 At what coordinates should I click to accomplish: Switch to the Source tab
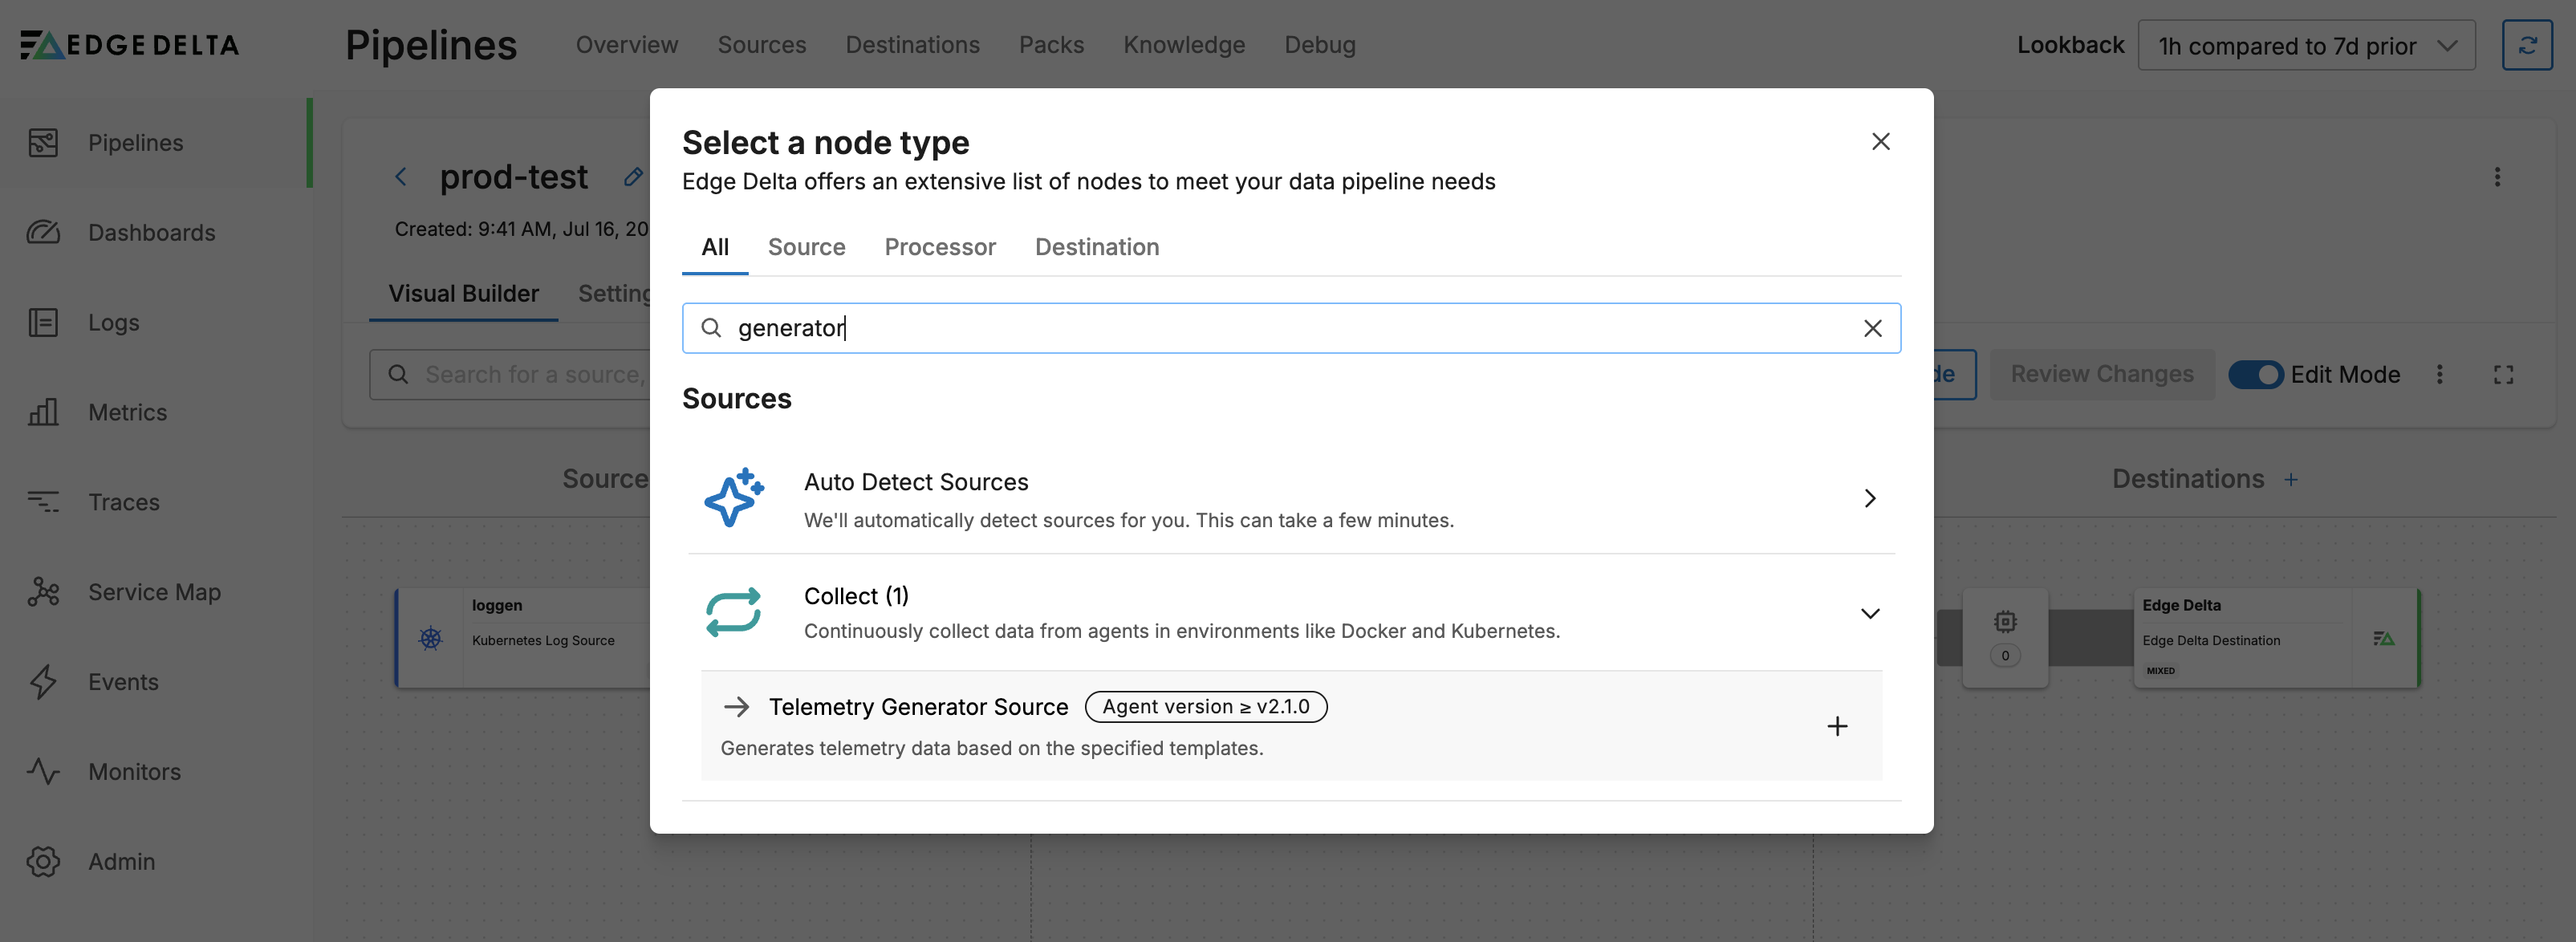[806, 247]
